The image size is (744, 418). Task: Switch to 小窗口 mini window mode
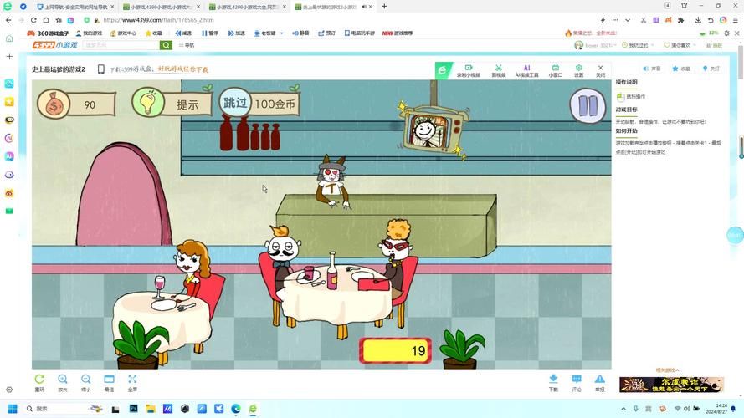pos(556,70)
